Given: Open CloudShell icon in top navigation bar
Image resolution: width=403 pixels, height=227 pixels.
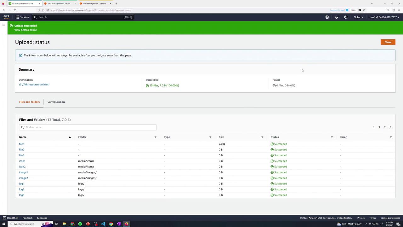Looking at the screenshot, I should [x=327, y=17].
